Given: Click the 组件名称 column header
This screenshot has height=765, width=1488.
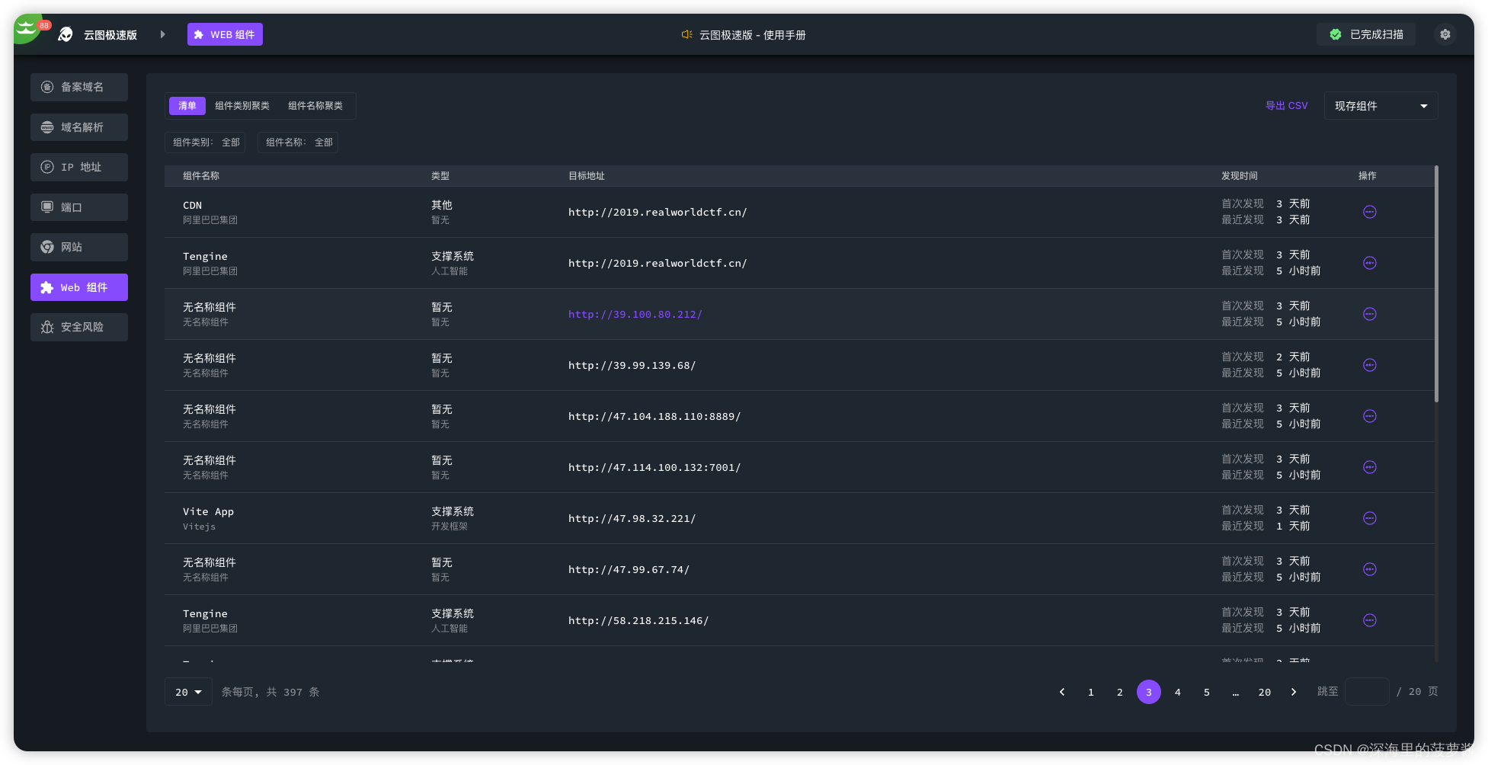Looking at the screenshot, I should 201,176.
